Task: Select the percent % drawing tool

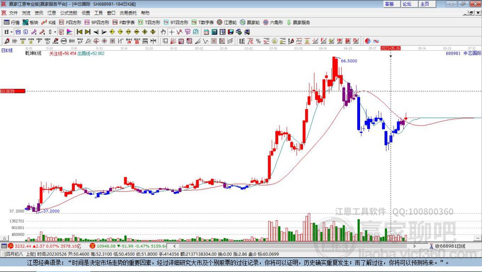Action: click(258, 41)
